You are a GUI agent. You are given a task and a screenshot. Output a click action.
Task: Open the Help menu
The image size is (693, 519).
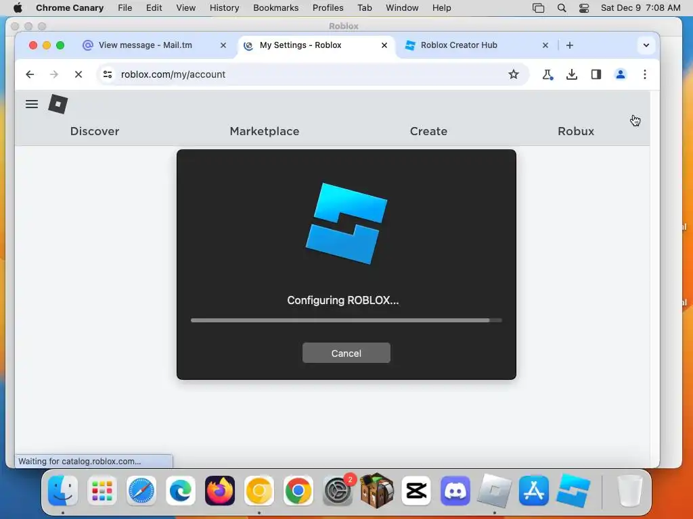pos(441,8)
